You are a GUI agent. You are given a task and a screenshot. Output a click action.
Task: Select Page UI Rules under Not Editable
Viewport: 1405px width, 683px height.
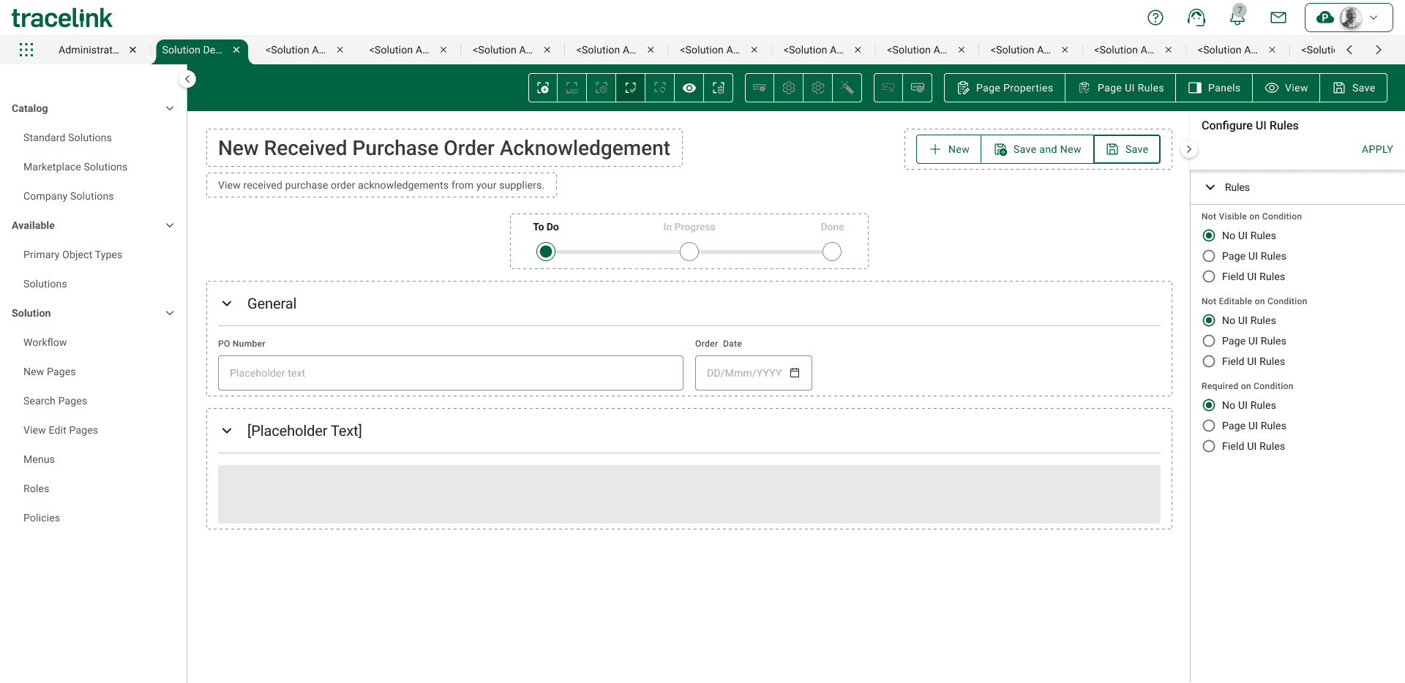[x=1209, y=341]
